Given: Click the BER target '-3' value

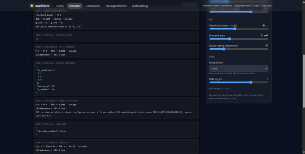Looking at the screenshot, I should point(267,79).
